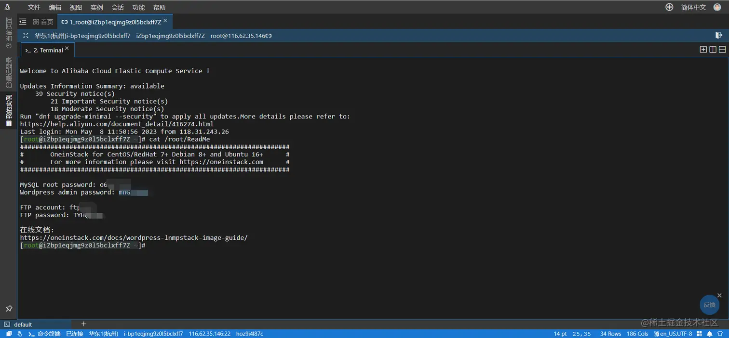Screen dimensions: 729x338
Task: Click the logout exit icon at bar's right
Action: click(x=719, y=36)
